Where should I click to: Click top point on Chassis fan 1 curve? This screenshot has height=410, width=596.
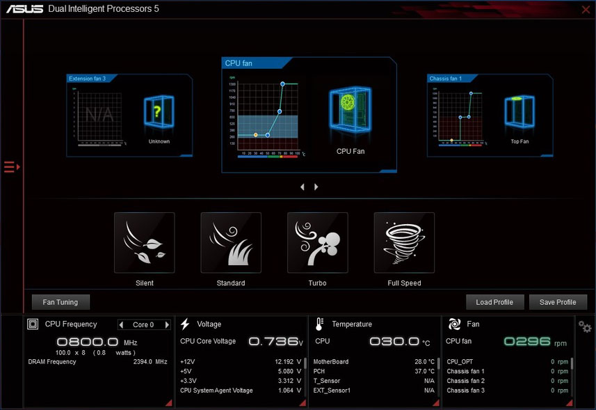(x=471, y=93)
